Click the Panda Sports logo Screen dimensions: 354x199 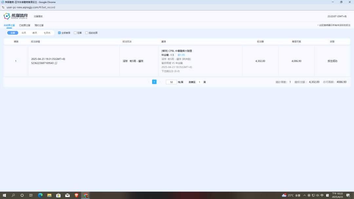click(16, 16)
